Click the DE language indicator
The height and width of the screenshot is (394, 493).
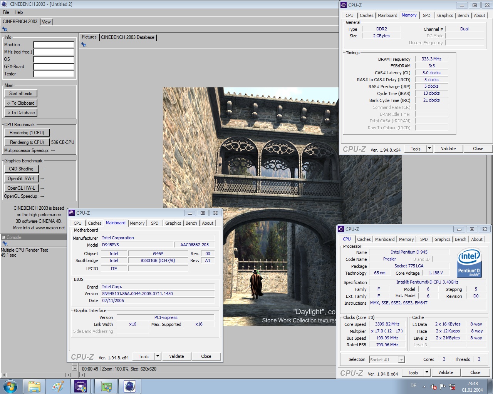(x=413, y=386)
